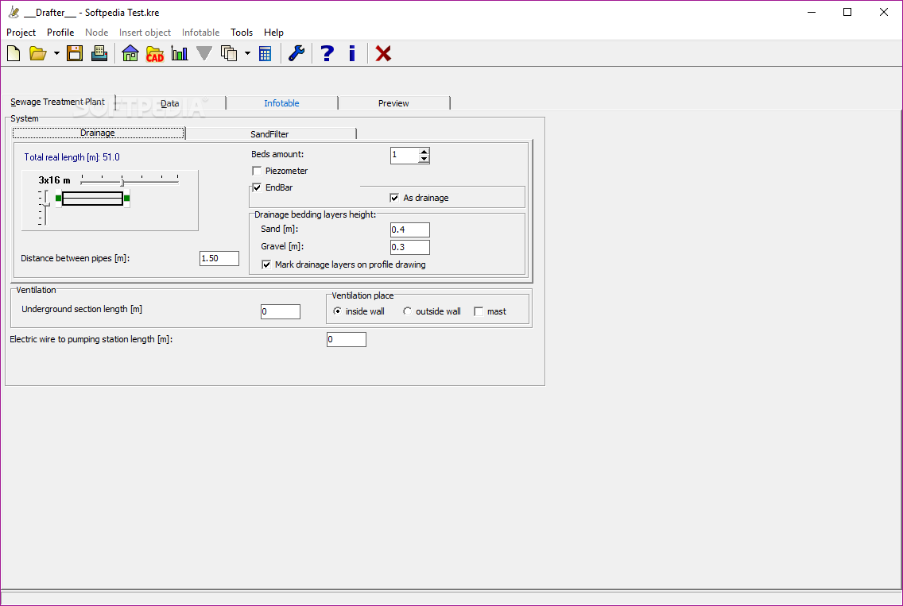The height and width of the screenshot is (606, 903).
Task: Click the Total real length text
Action: [72, 157]
